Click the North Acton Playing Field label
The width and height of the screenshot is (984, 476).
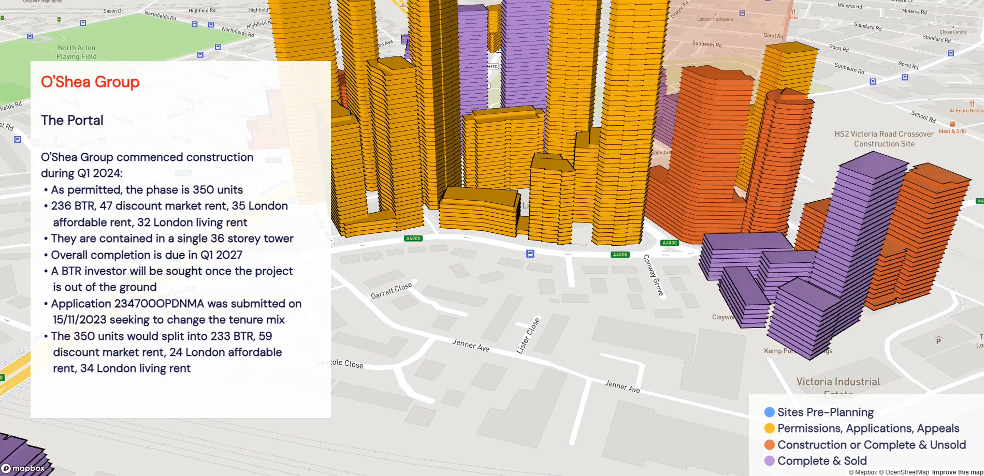point(77,52)
